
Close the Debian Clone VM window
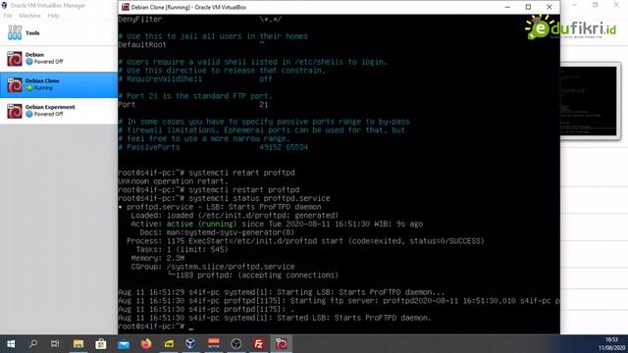tap(549, 7)
